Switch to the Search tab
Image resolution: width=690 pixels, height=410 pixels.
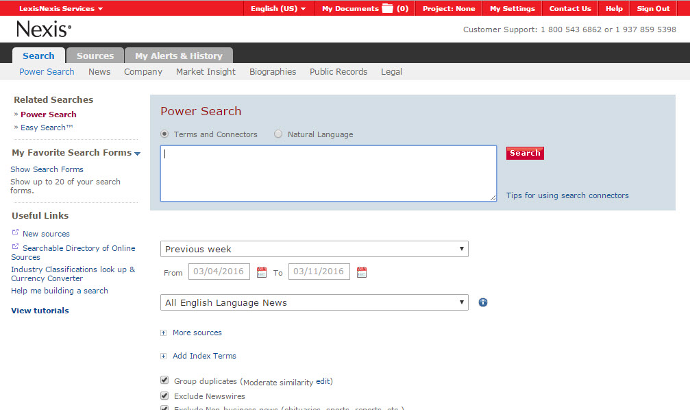pos(39,56)
